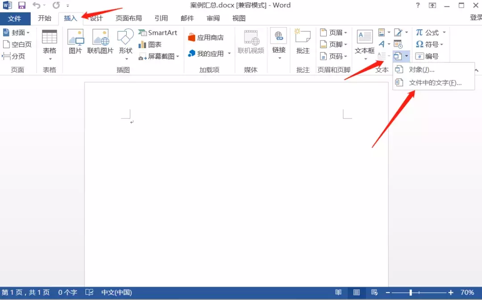Click the Save icon in quick access toolbar
This screenshot has width=482, height=300.
pos(21,5)
